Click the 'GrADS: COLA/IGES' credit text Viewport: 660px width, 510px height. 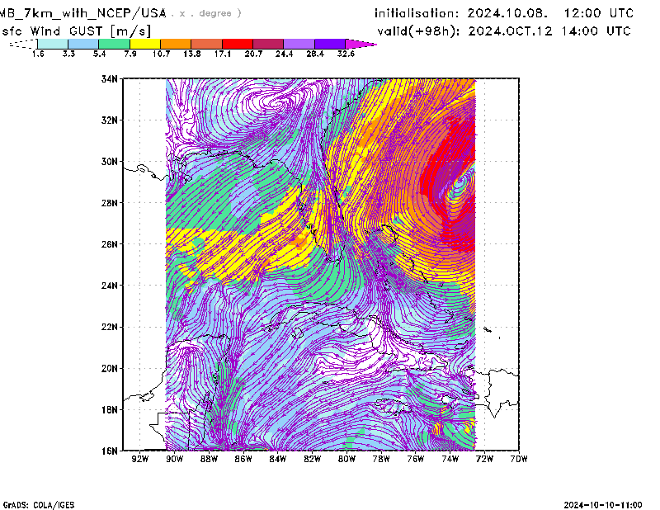38,505
